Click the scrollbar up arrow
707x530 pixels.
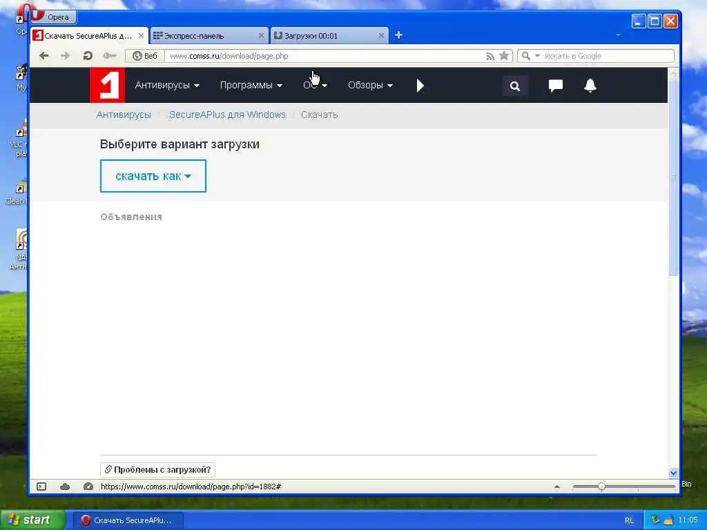(673, 73)
